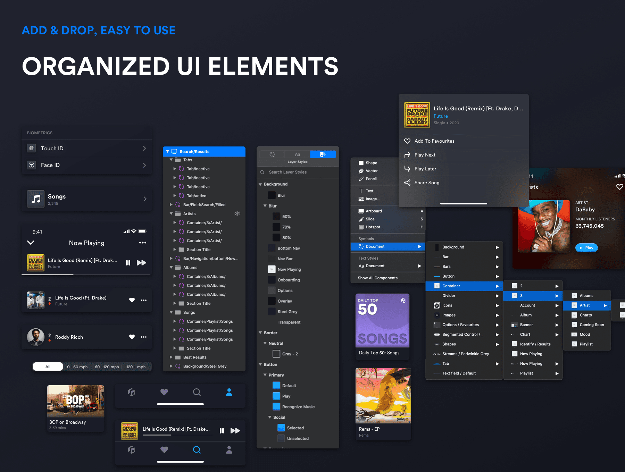Collapse the Border group in Layer Styles
Image resolution: width=625 pixels, height=472 pixels.
coord(260,333)
